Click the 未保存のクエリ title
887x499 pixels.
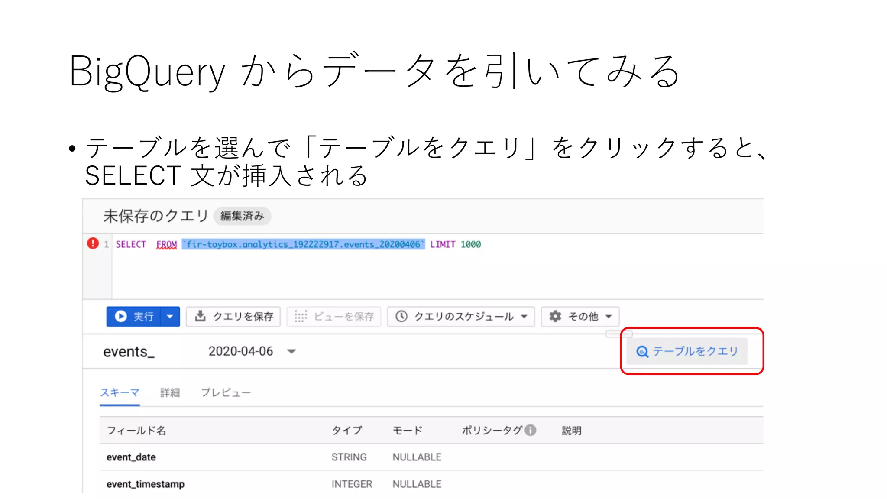tap(156, 216)
